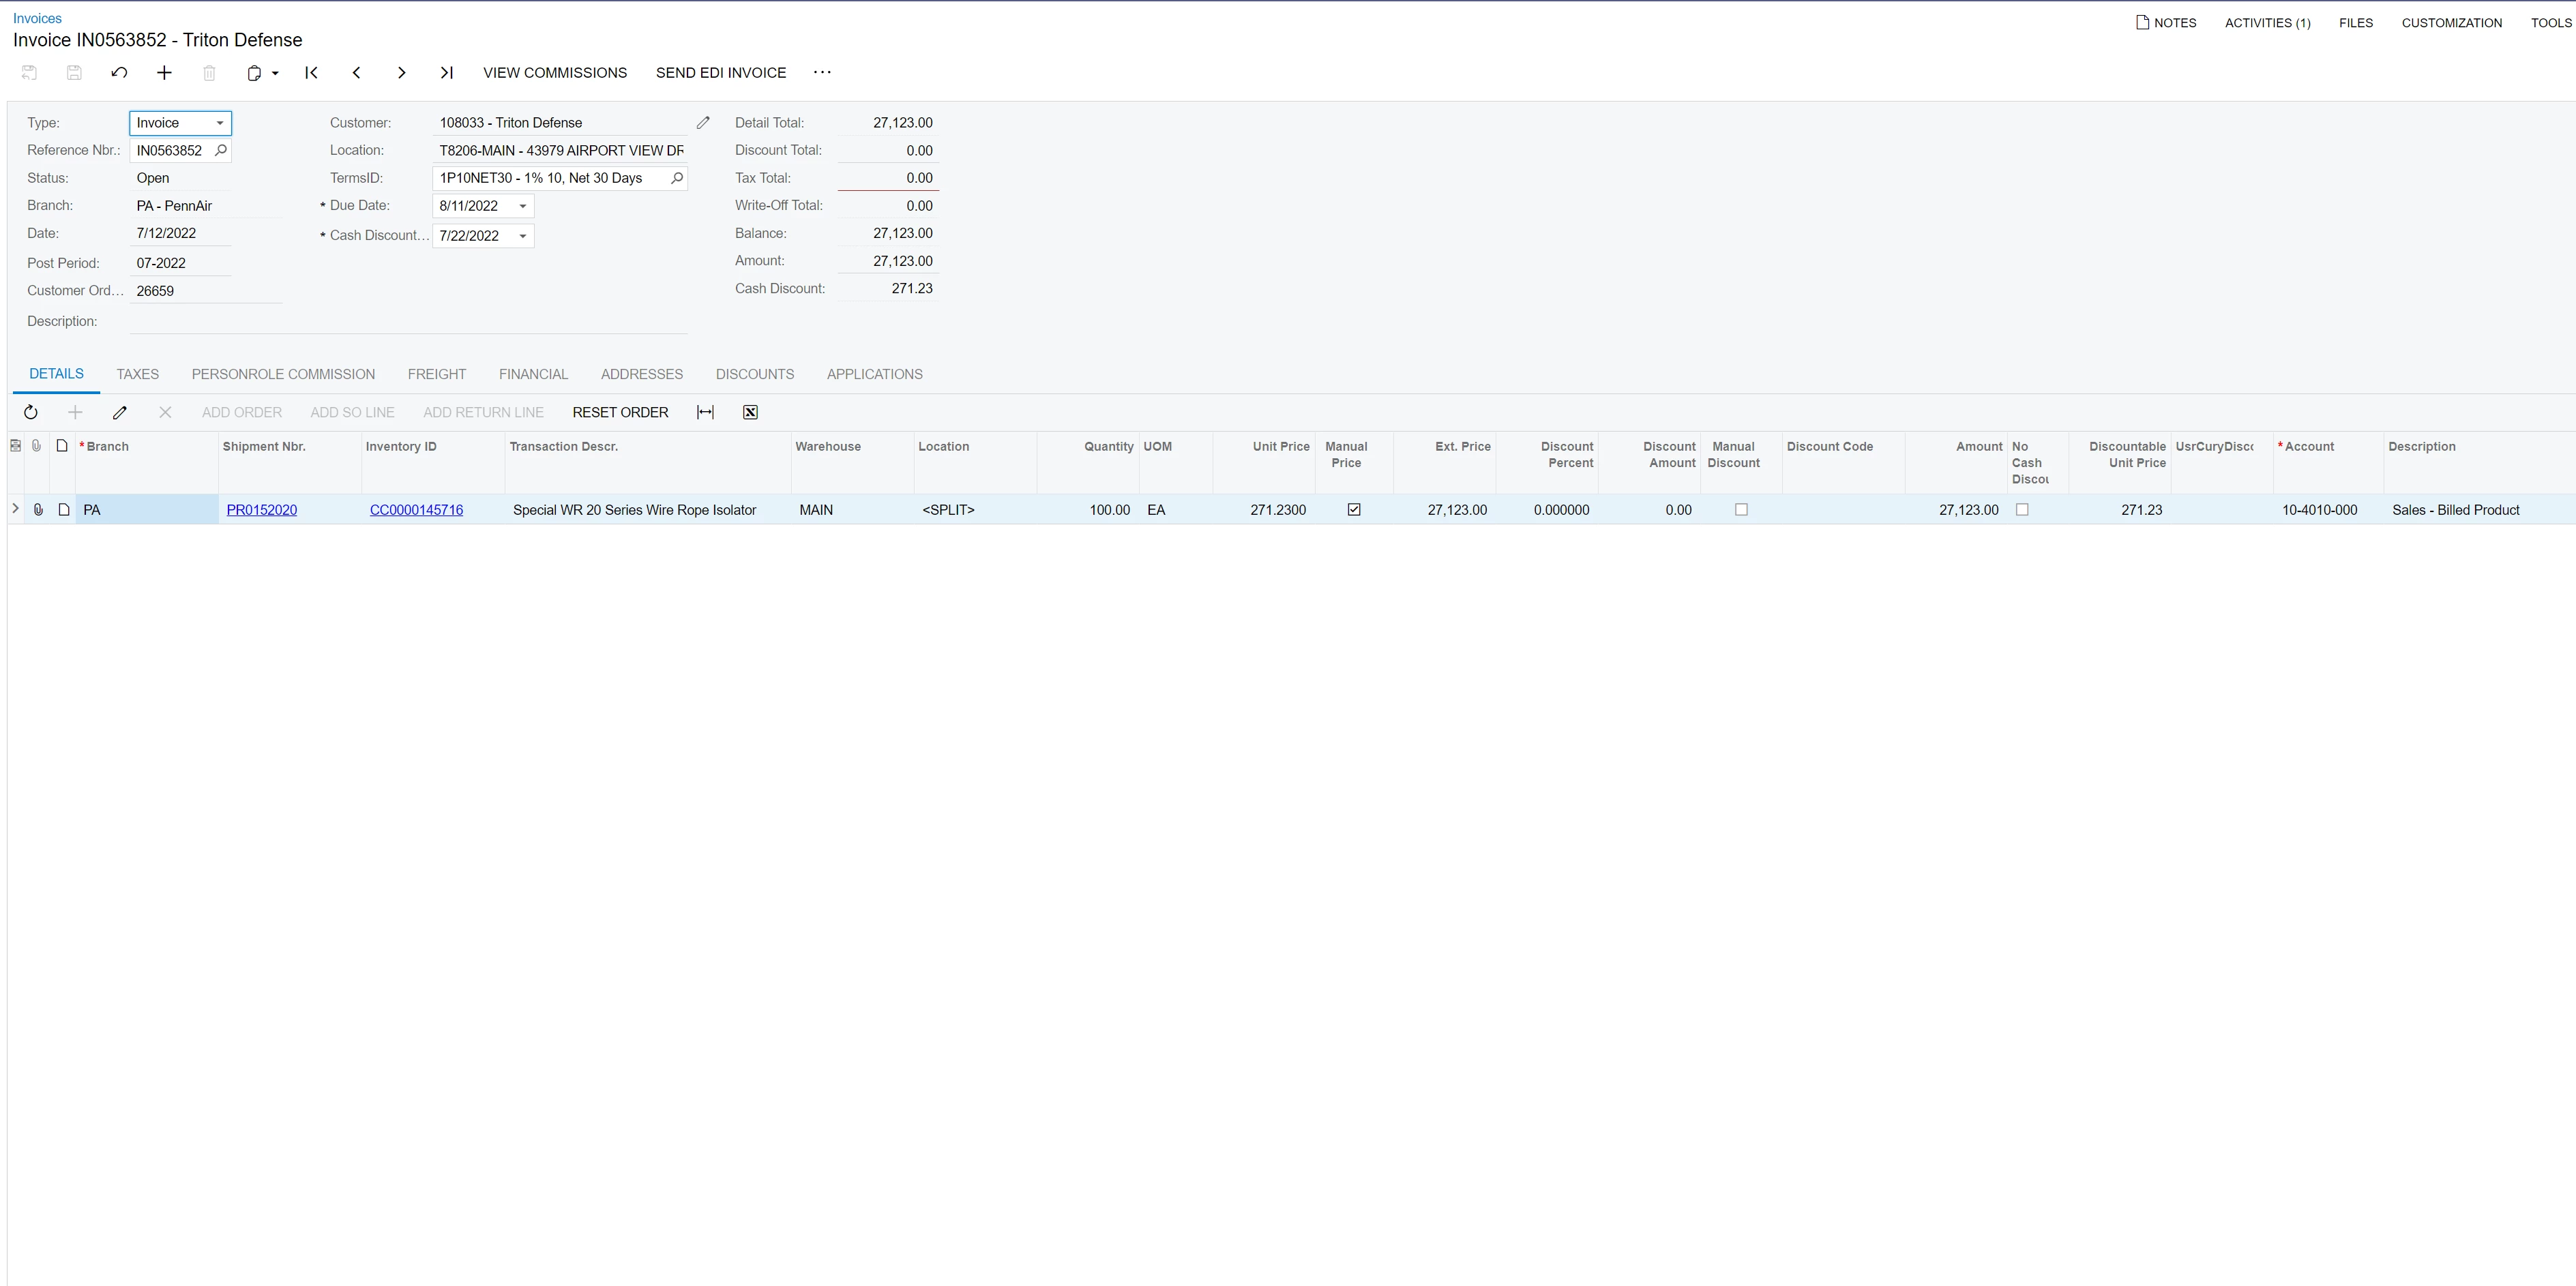Edit customer with pencil icon
This screenshot has width=2576, height=1286.
(703, 123)
